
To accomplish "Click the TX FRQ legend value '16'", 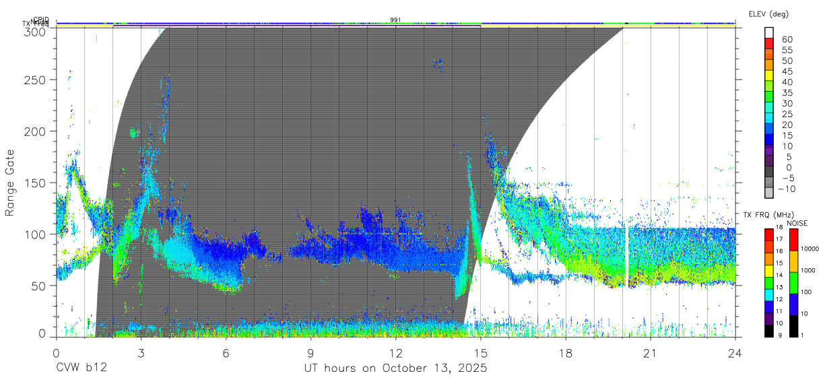I will pyautogui.click(x=779, y=251).
